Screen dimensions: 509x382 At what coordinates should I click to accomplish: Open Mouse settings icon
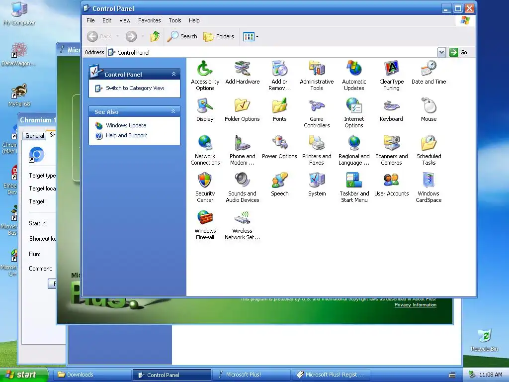428,110
